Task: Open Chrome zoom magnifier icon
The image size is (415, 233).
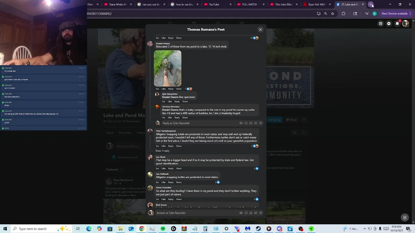Action: tap(326, 14)
